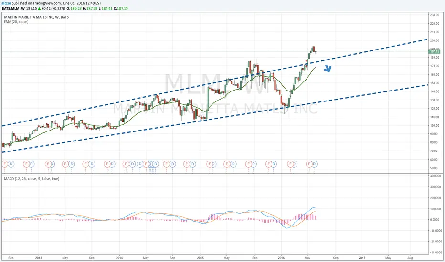445x262 pixels.
Task: Click the most recent earnings E marker
Action: coord(309,164)
